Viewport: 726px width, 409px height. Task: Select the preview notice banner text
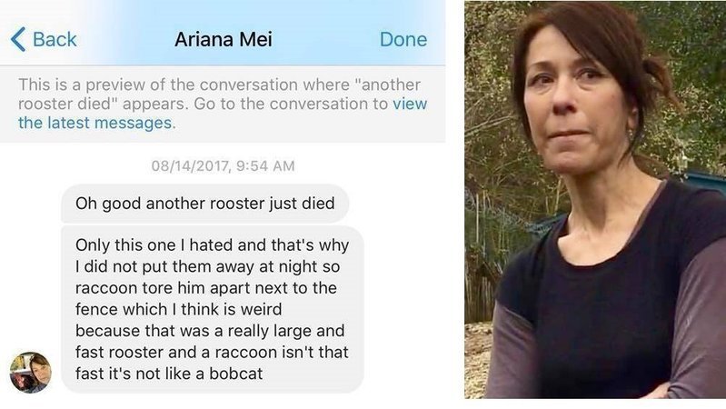(223, 104)
